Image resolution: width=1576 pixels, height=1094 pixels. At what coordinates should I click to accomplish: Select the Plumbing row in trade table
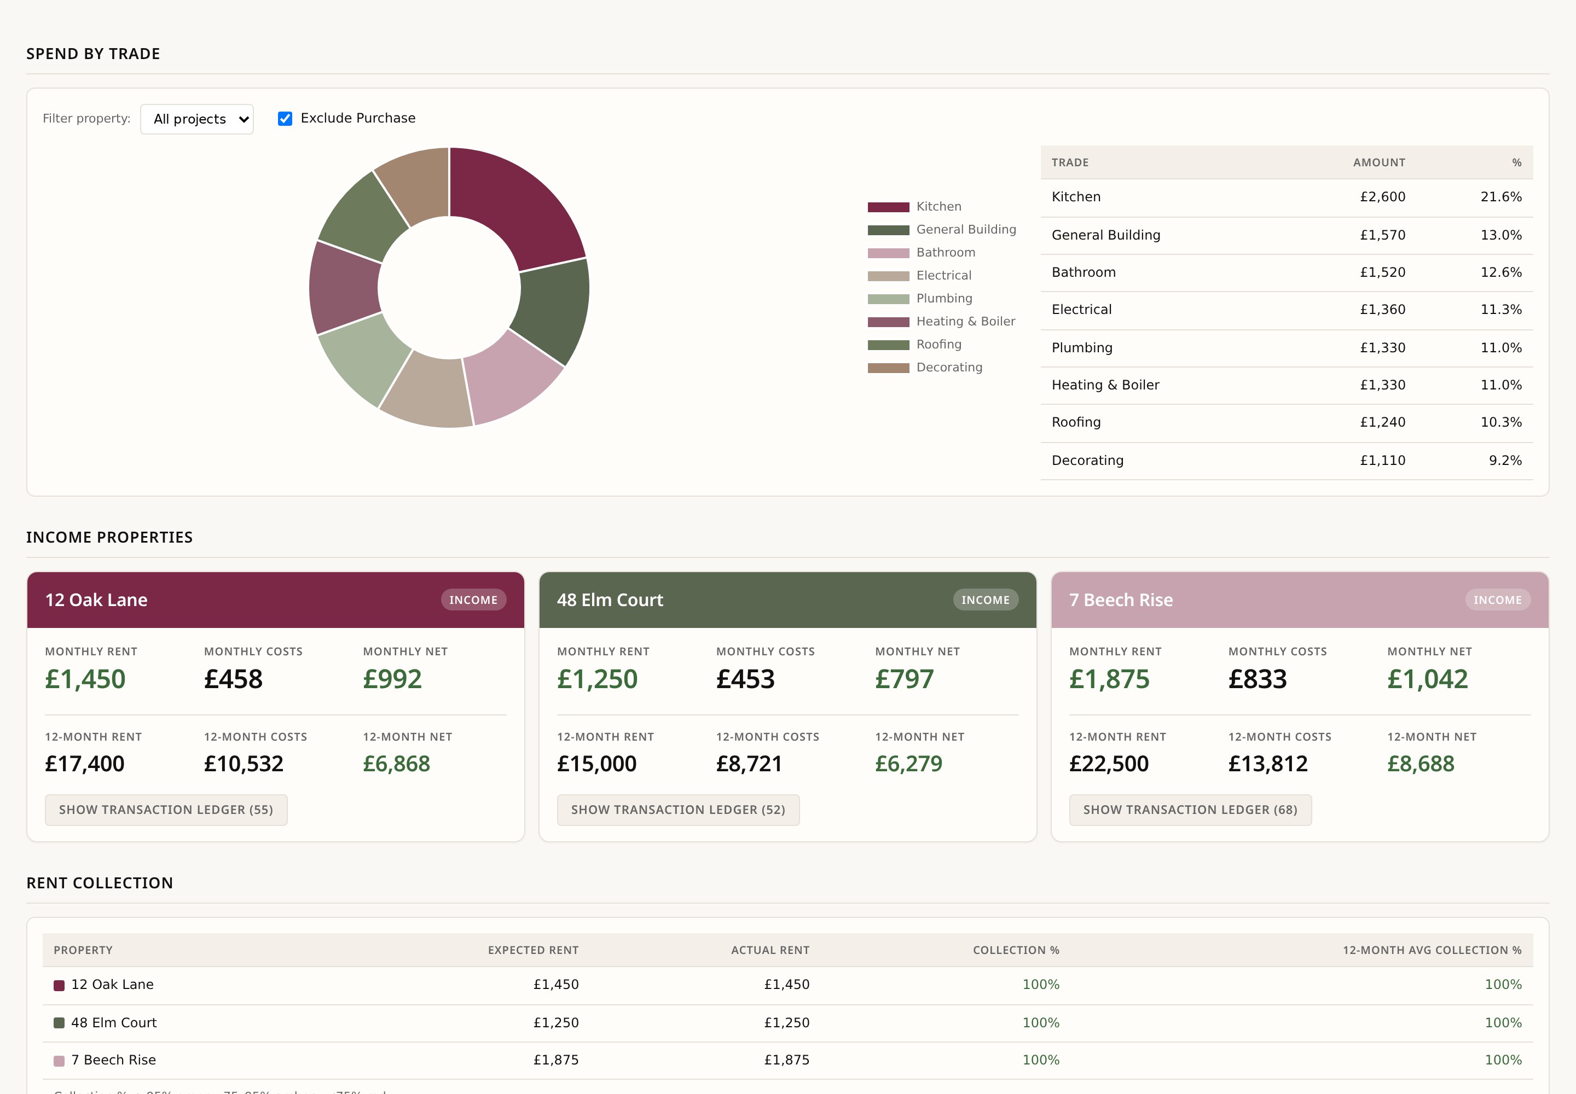(1287, 347)
